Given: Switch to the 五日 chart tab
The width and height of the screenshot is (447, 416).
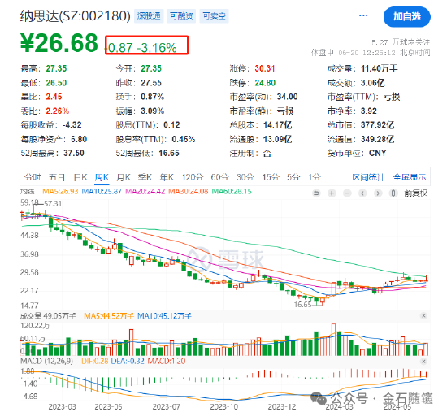Looking at the screenshot, I should click(57, 177).
